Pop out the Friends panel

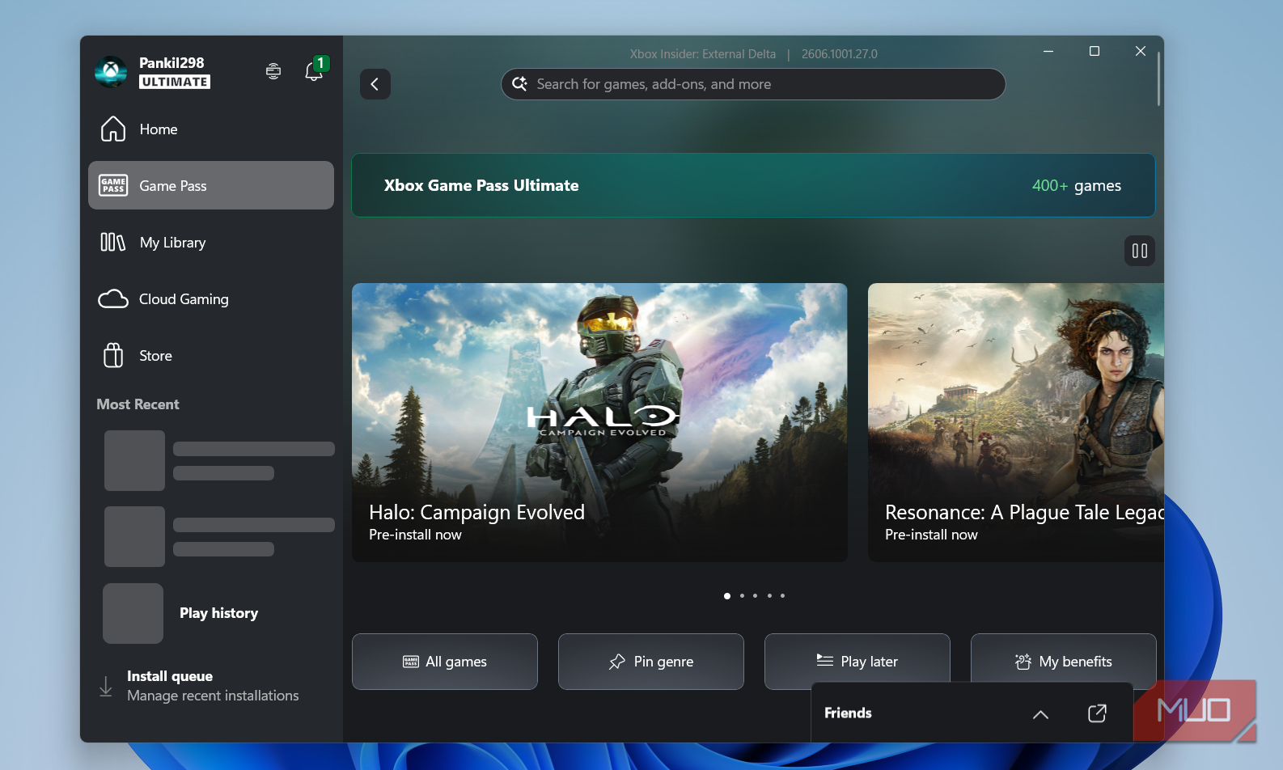click(1097, 713)
